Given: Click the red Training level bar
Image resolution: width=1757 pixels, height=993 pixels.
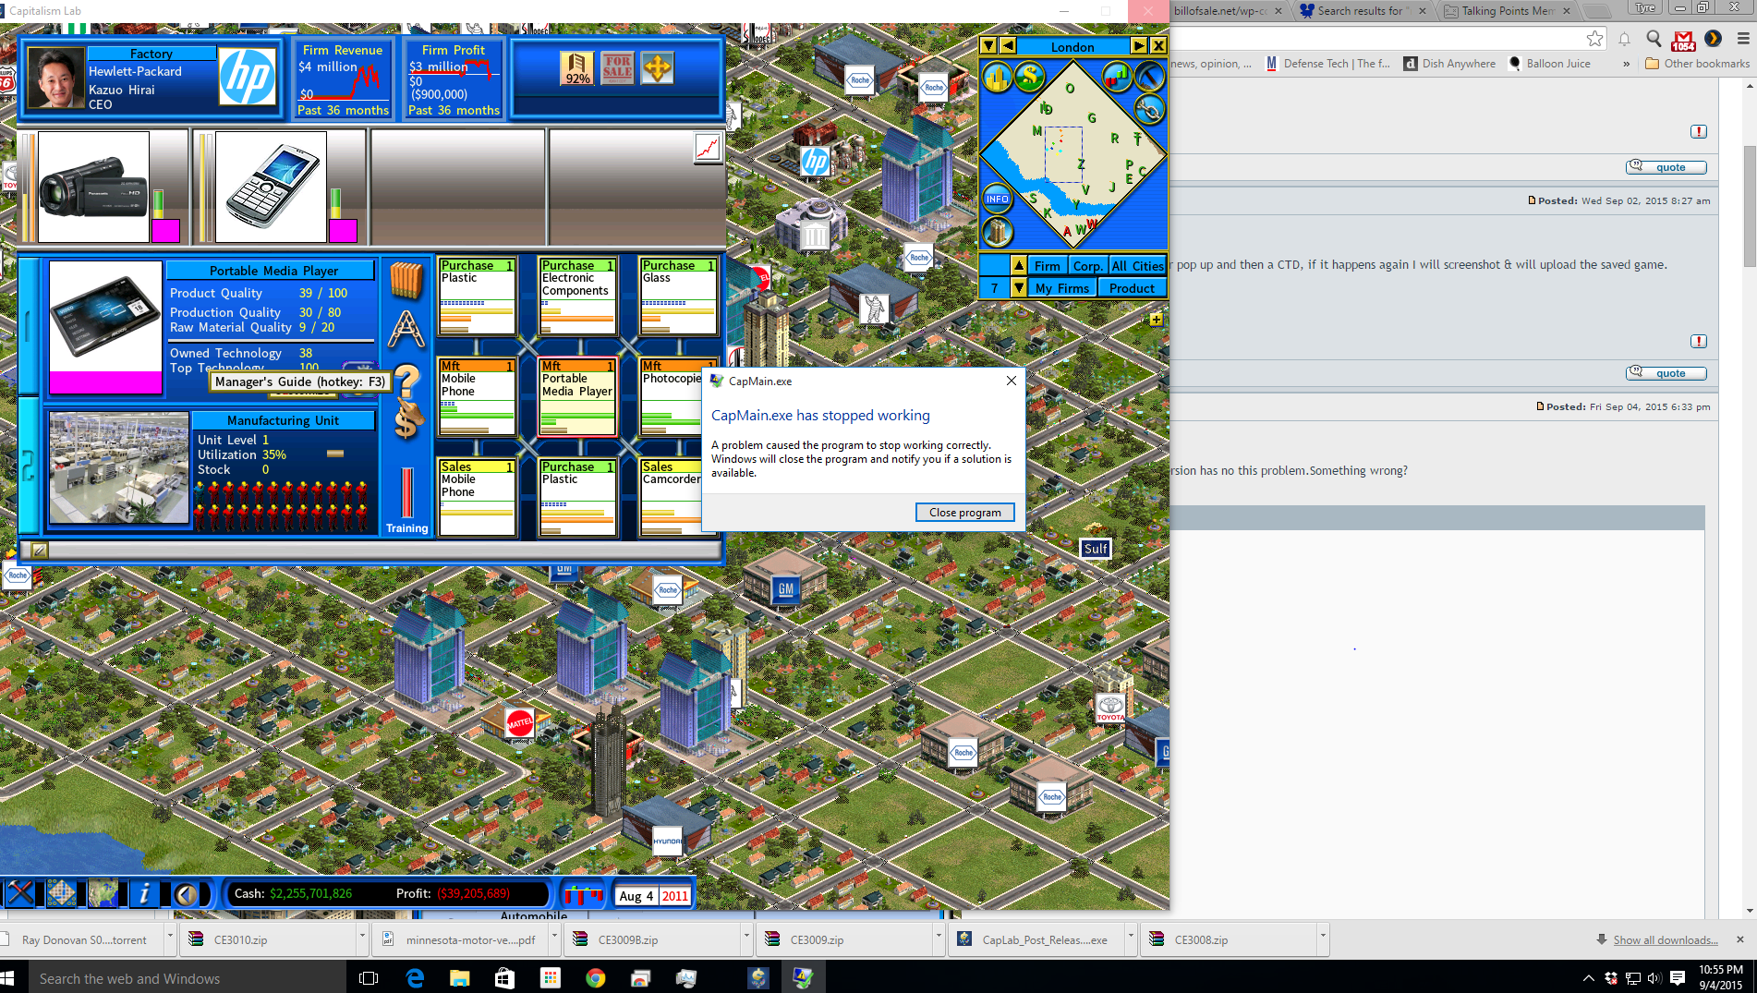Looking at the screenshot, I should tap(406, 492).
